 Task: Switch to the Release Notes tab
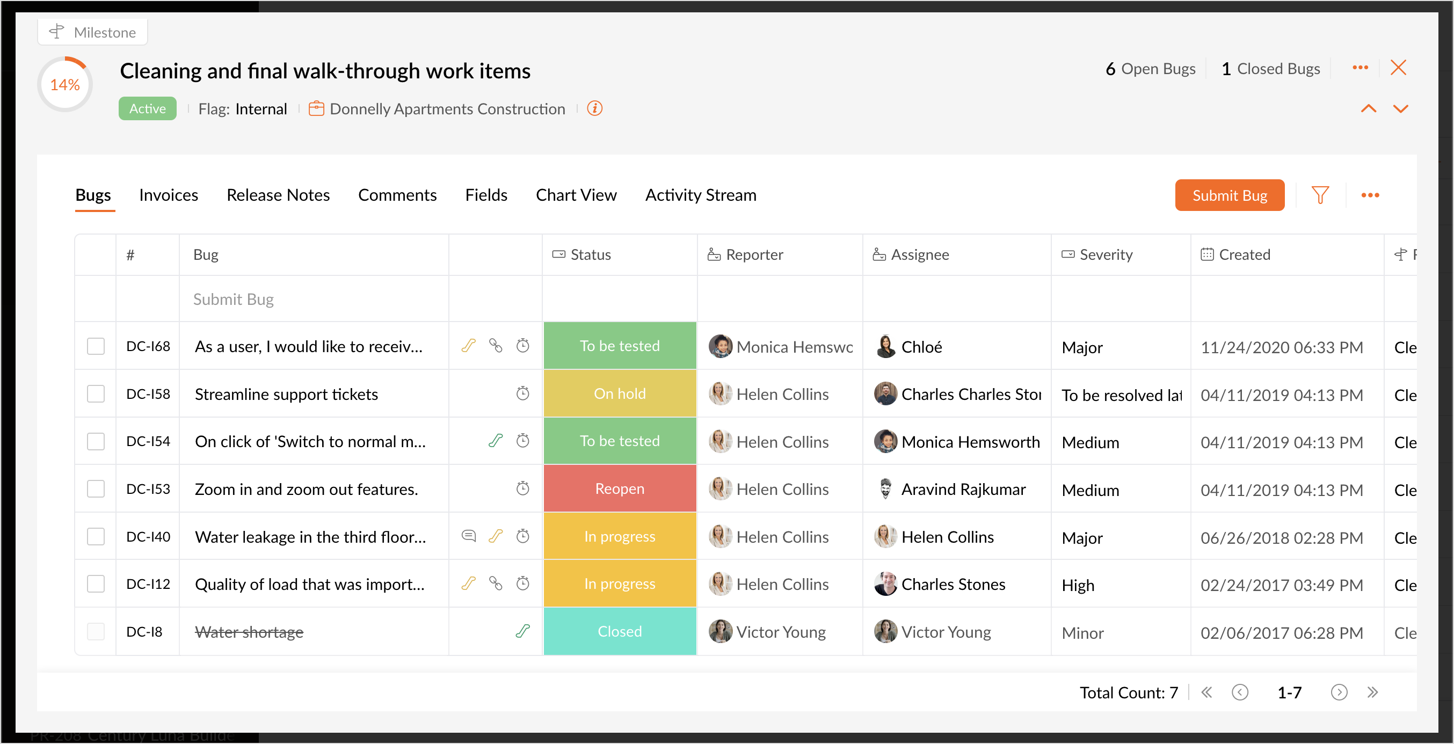pos(278,195)
